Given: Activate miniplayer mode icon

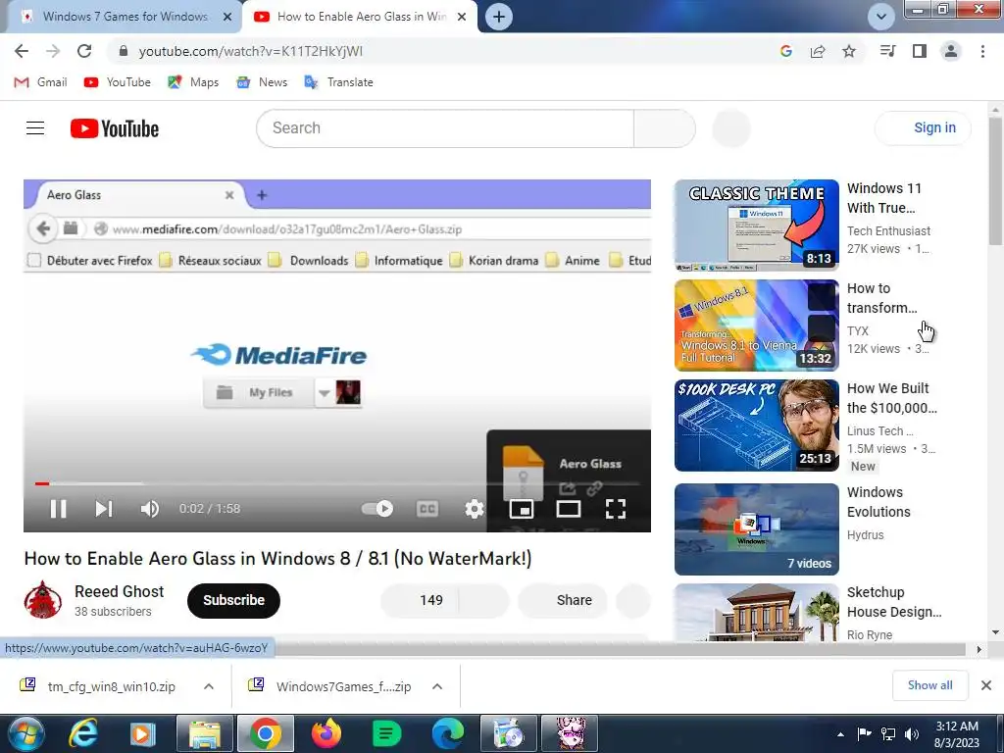Looking at the screenshot, I should (522, 509).
